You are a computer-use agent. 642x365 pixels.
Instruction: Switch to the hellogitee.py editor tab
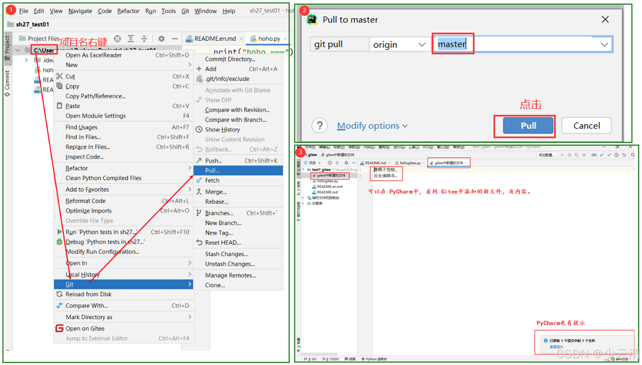pyautogui.click(x=410, y=163)
